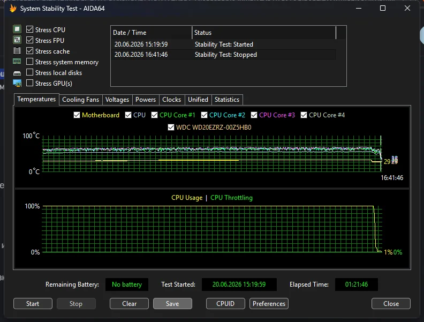
Task: Open the Powers tab
Action: point(146,100)
